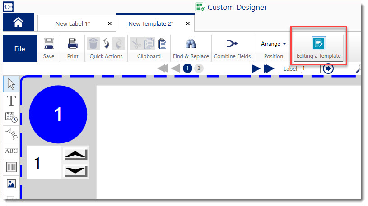
Task: Open Find & Replace binoculars tool
Action: tap(191, 44)
